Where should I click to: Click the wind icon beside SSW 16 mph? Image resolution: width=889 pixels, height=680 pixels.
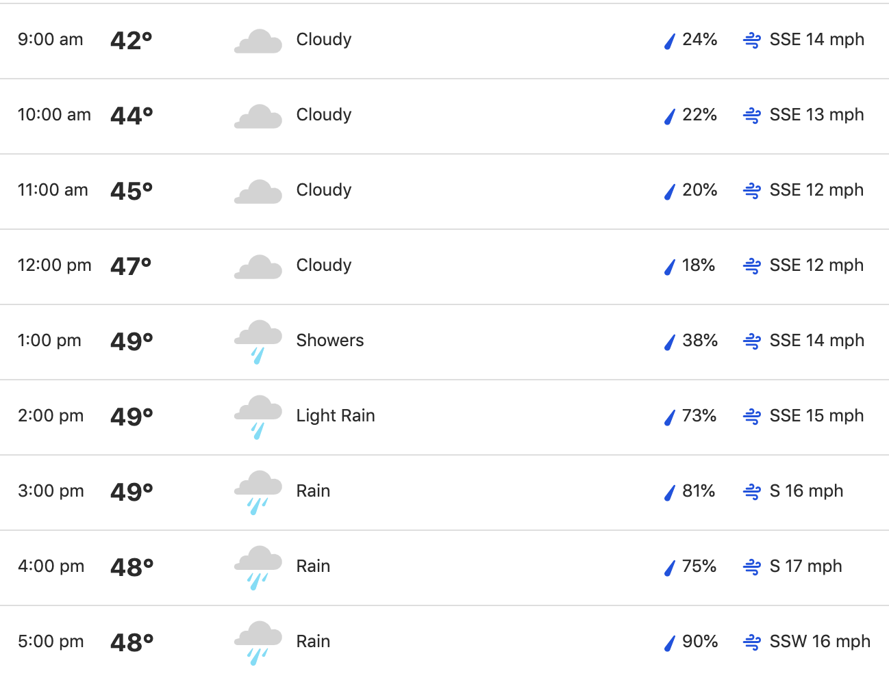click(752, 642)
